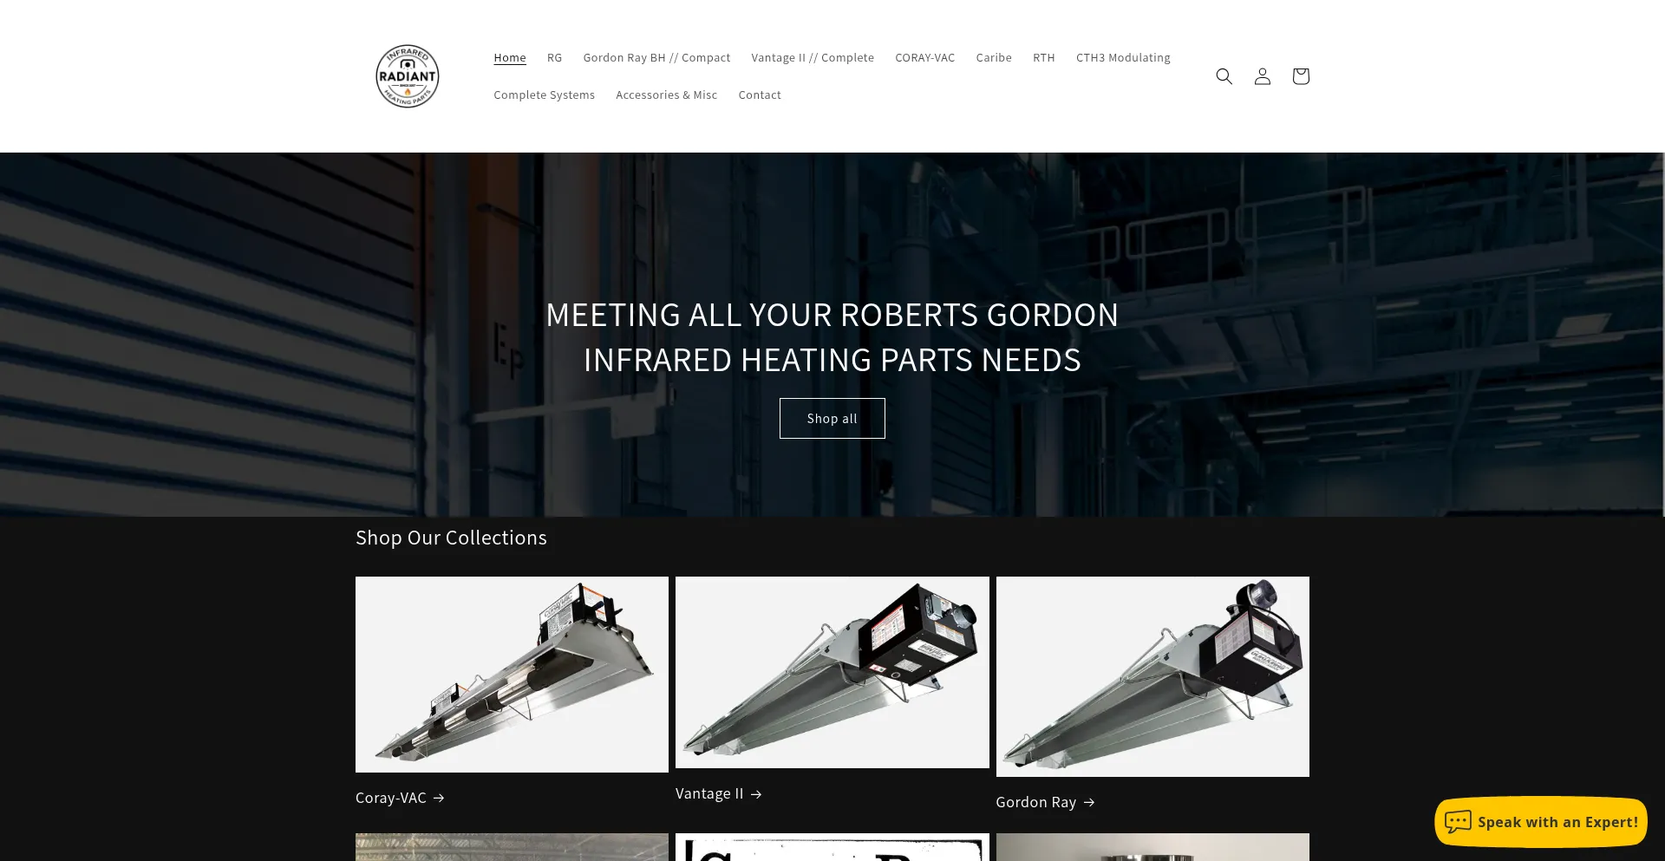1665x861 pixels.
Task: Open the Gordon Ray collection thumbnail image
Action: point(1152,676)
